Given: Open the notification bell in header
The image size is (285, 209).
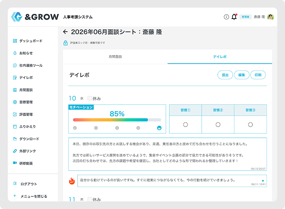Looking at the screenshot, I should 234,17.
